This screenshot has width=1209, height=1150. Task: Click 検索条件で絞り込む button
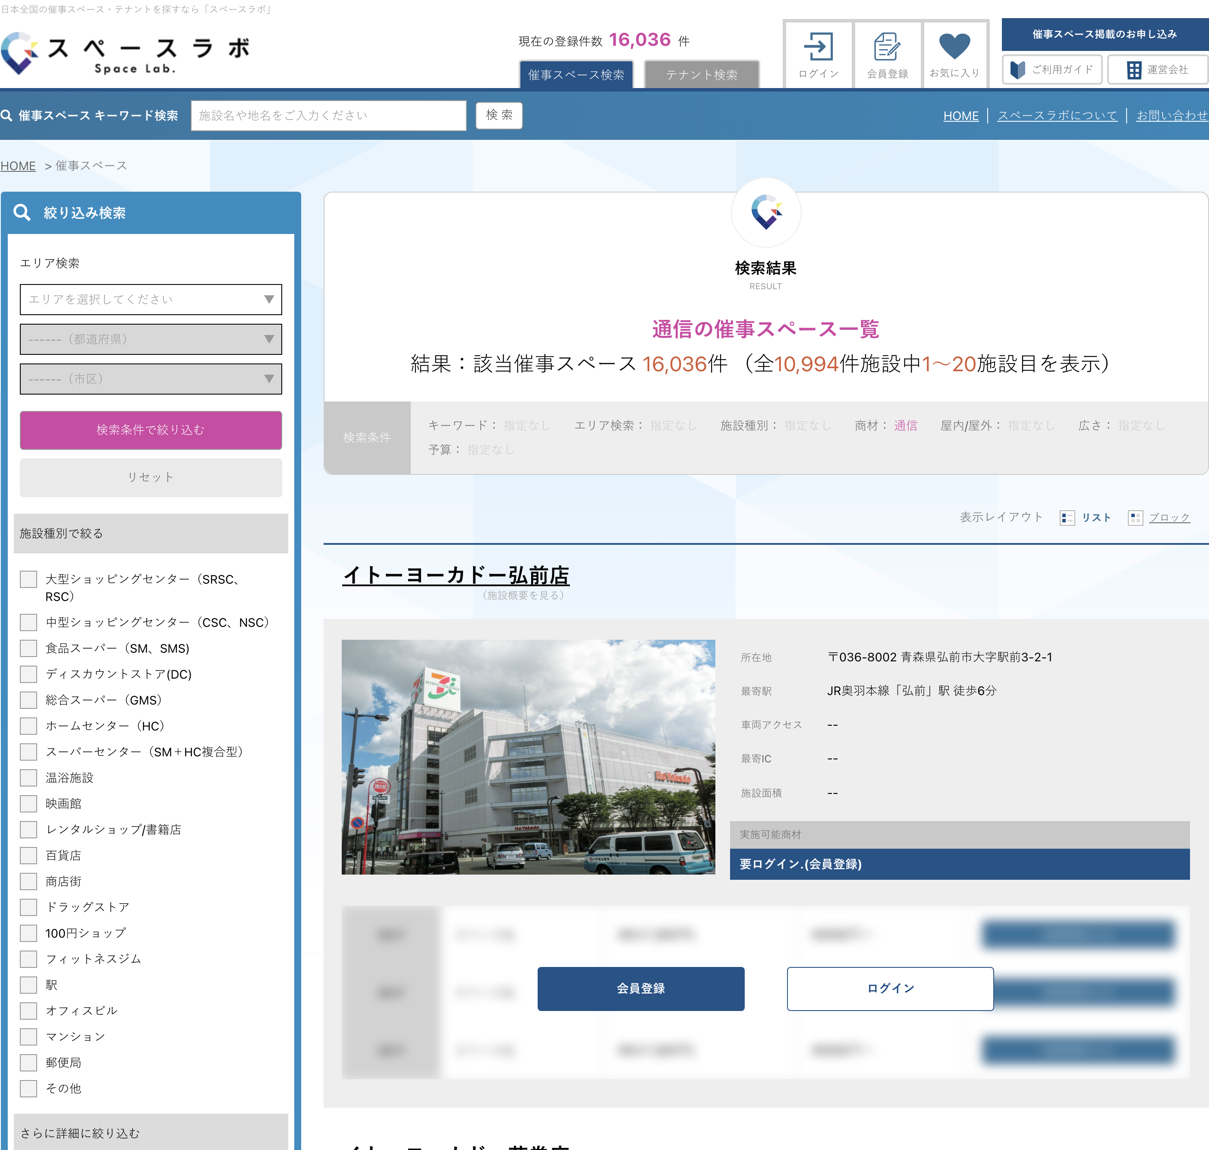(x=151, y=430)
